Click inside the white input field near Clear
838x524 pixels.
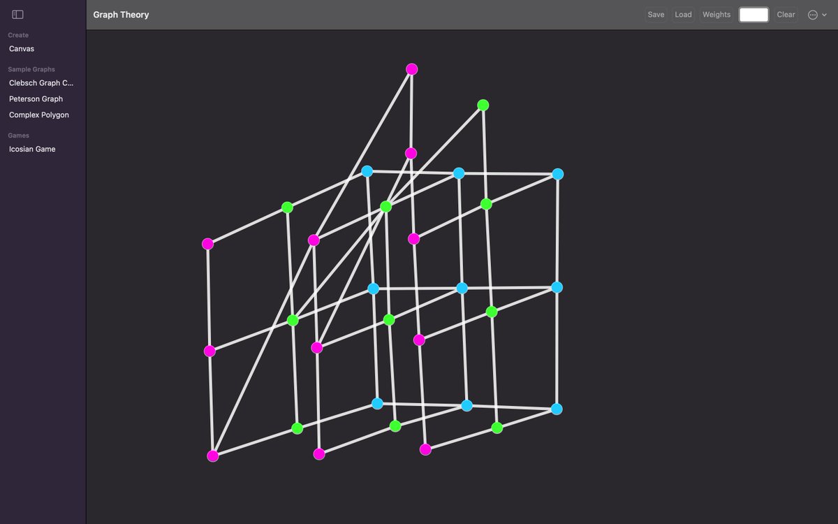pyautogui.click(x=754, y=14)
